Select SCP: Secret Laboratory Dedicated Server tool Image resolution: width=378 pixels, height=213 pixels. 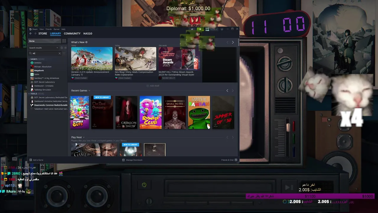click(x=49, y=97)
